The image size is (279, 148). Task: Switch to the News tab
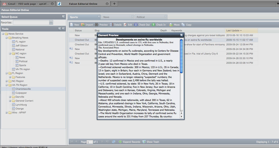pos(106,17)
